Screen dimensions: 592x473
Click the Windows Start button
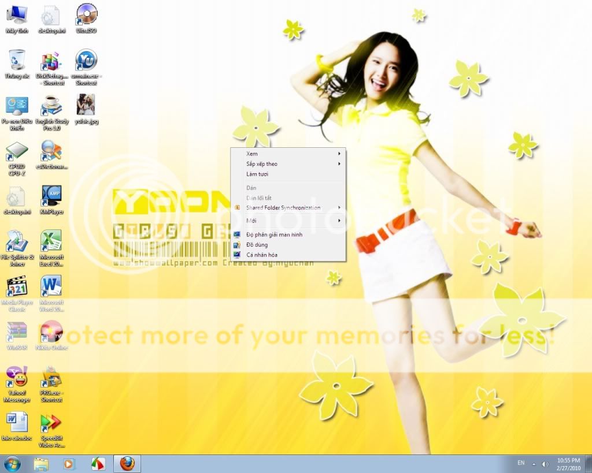(12, 464)
